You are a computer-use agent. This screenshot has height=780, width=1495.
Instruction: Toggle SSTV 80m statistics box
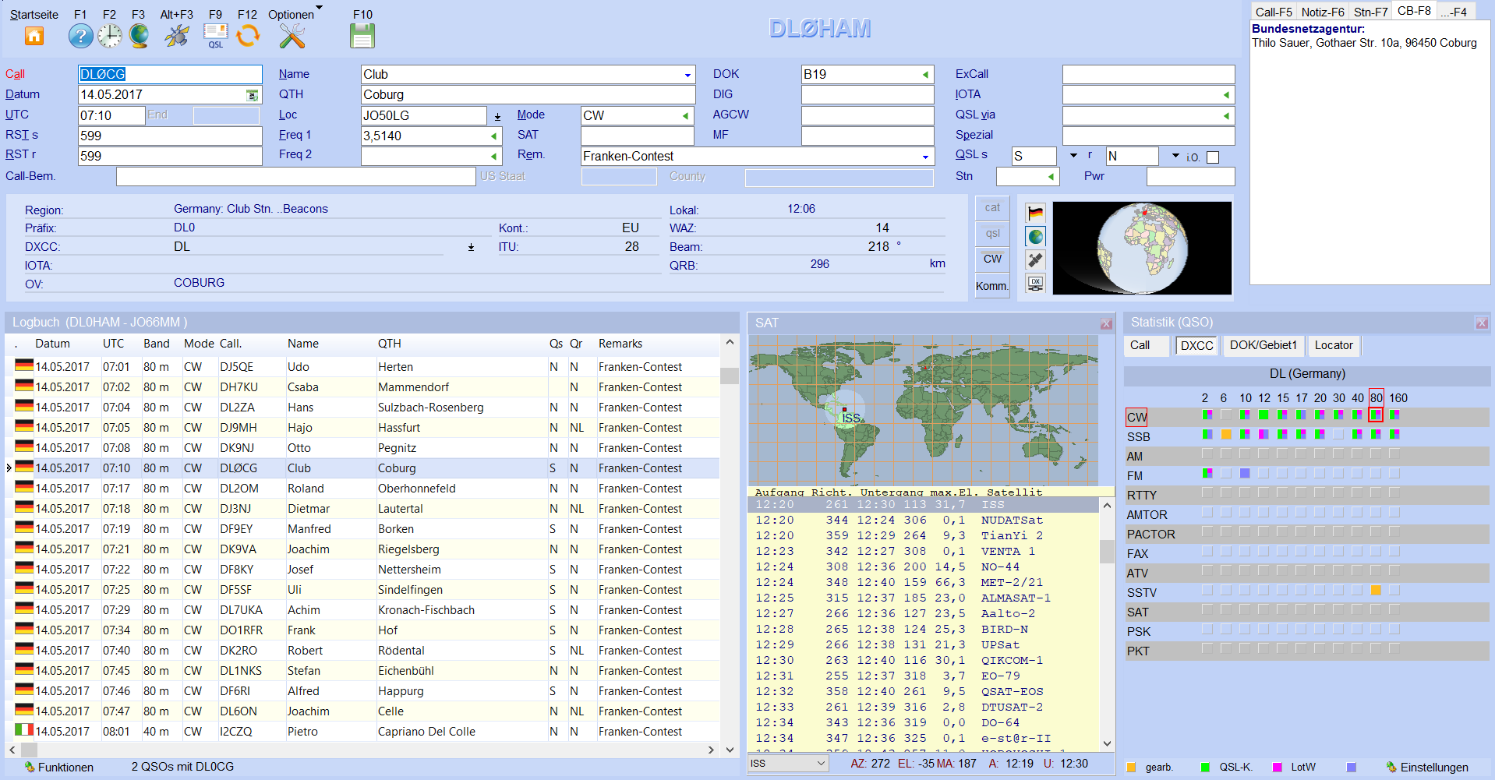(x=1377, y=590)
